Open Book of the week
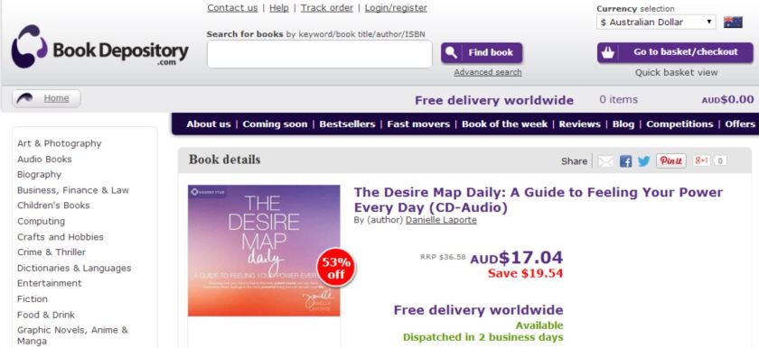 [x=504, y=124]
